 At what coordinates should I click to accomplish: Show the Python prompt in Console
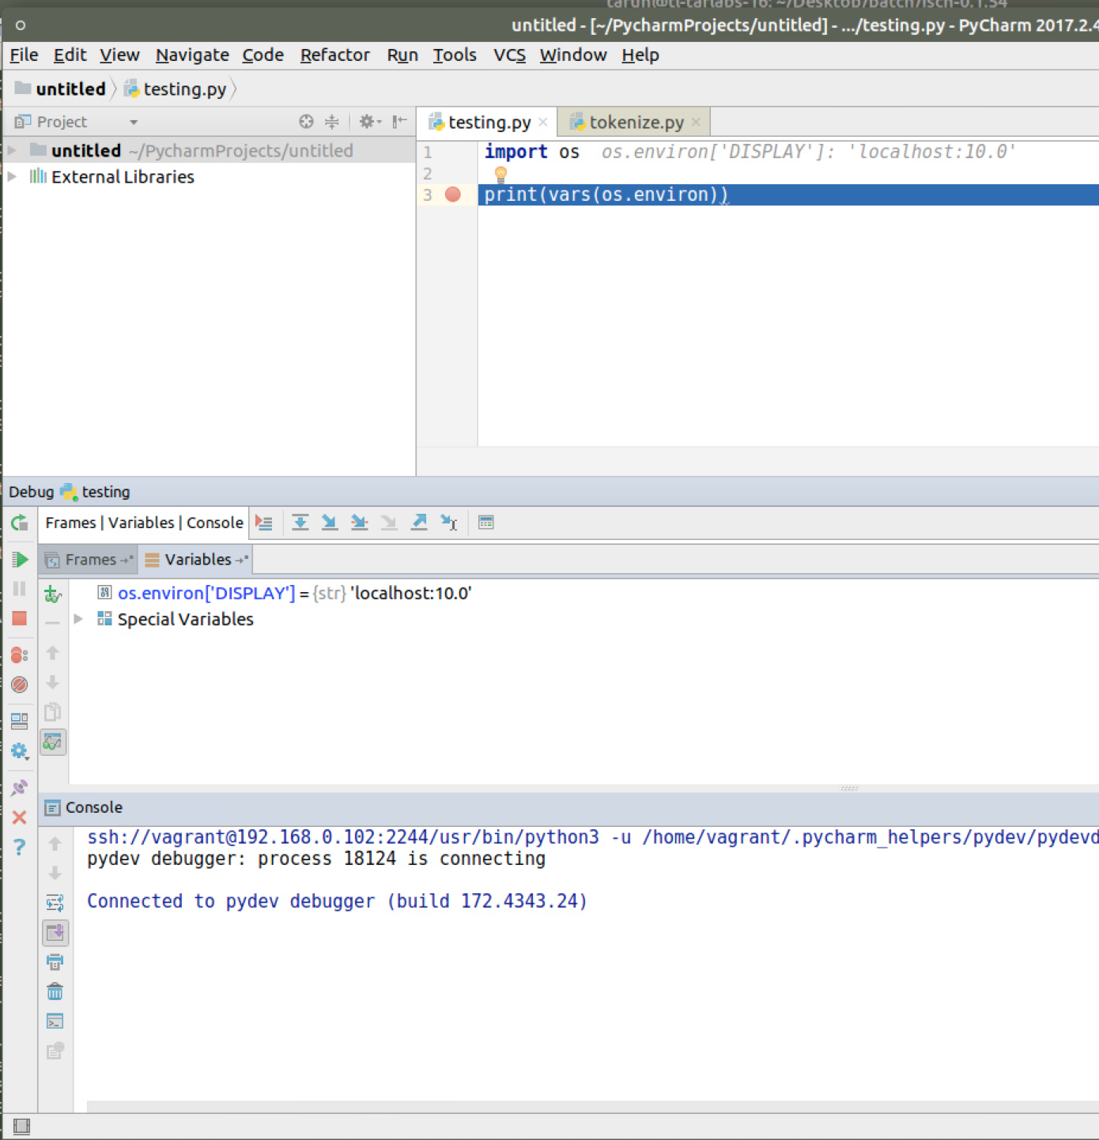click(55, 1021)
